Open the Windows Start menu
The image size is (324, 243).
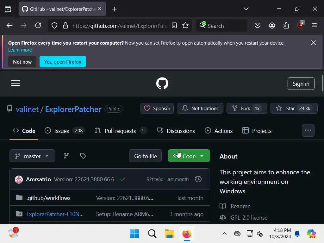point(134,234)
